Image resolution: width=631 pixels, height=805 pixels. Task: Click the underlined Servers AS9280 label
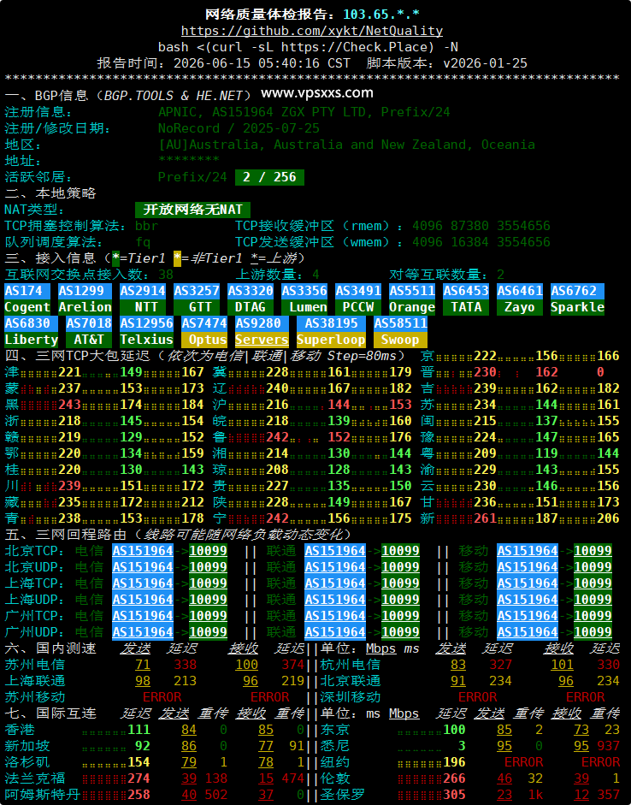262,340
